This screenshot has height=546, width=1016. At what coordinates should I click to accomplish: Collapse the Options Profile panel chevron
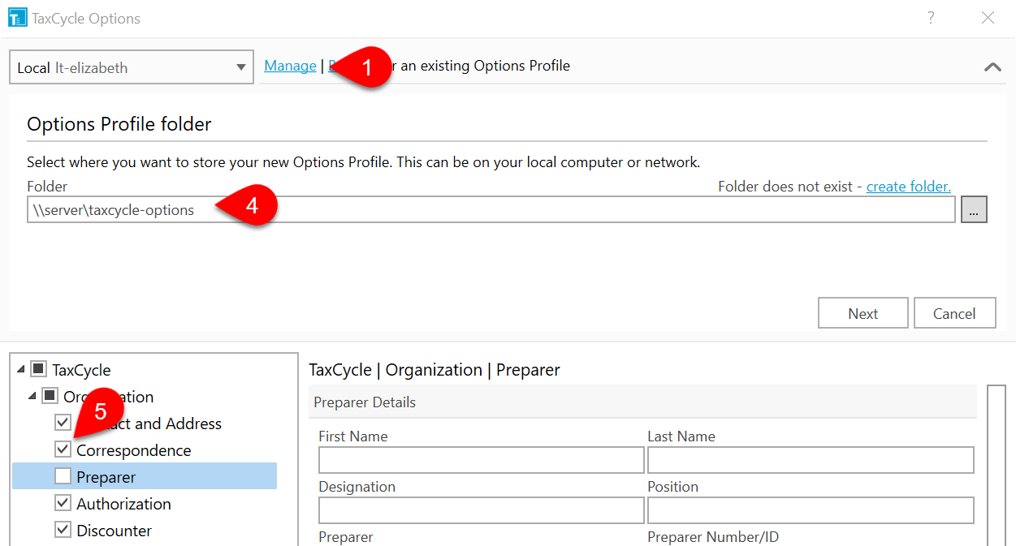tap(992, 67)
